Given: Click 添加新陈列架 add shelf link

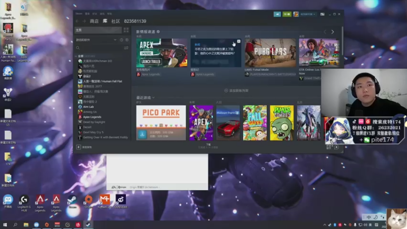Looking at the screenshot, I should 236,91.
